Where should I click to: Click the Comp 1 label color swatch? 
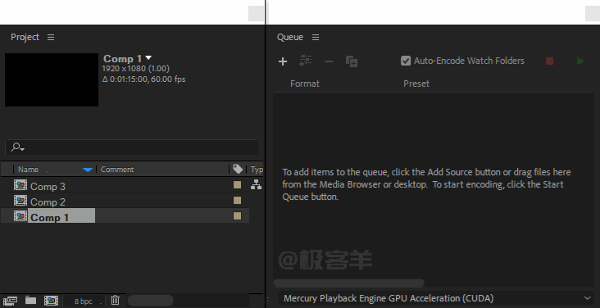[237, 216]
